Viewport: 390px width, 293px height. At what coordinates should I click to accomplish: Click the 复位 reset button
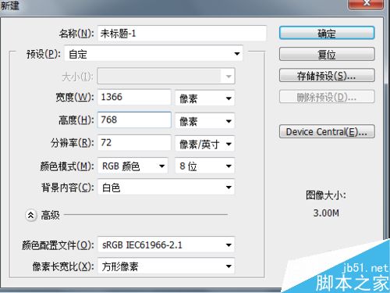pos(327,54)
